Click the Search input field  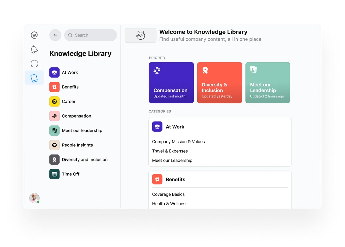(91, 35)
